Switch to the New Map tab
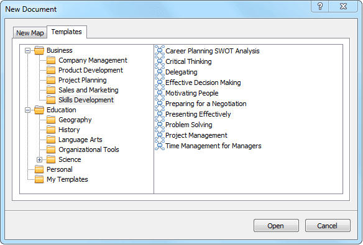 (30, 33)
